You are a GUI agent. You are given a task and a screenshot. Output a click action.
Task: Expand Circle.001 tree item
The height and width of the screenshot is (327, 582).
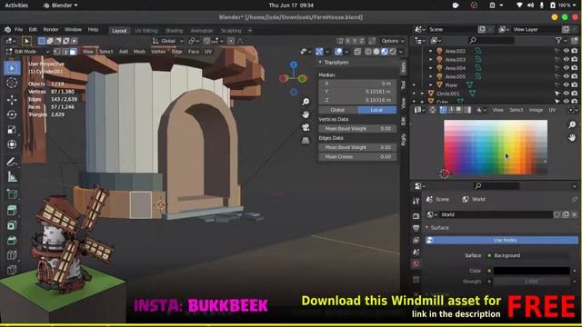coord(422,94)
